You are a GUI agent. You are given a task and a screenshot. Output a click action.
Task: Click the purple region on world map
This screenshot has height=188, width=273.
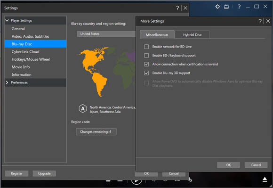point(131,57)
